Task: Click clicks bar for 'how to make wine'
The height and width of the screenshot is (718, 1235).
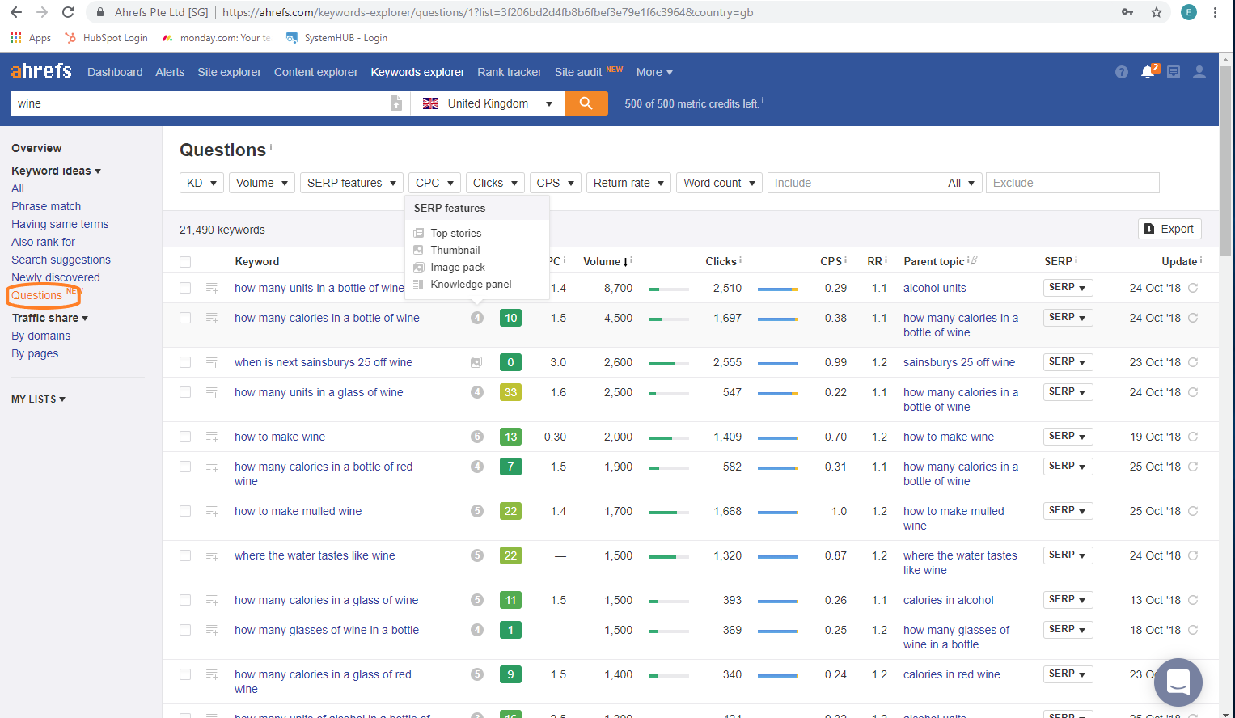Action: point(778,437)
